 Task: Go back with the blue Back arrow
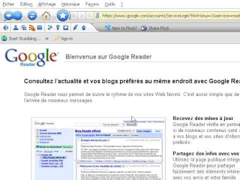pos(8,15)
